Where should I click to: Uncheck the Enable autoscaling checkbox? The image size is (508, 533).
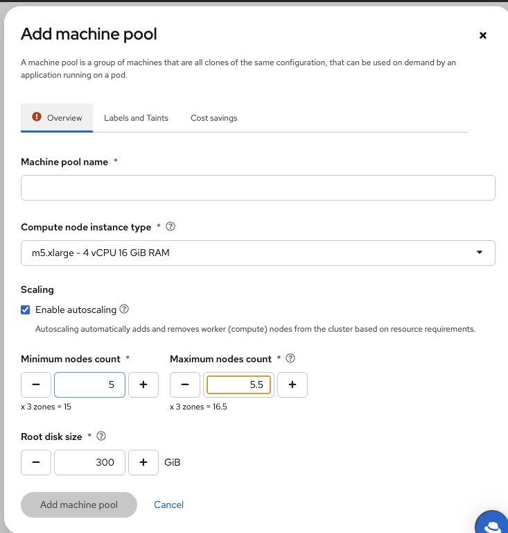(x=26, y=310)
